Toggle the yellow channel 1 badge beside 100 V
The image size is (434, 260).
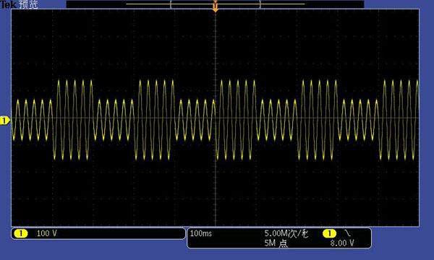[x=21, y=233]
